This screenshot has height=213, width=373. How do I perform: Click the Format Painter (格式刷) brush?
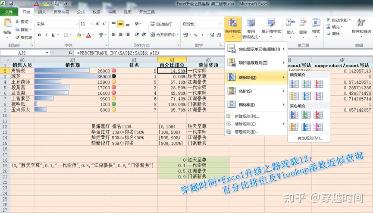[24, 38]
